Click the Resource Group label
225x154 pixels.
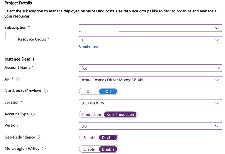coord(32,39)
